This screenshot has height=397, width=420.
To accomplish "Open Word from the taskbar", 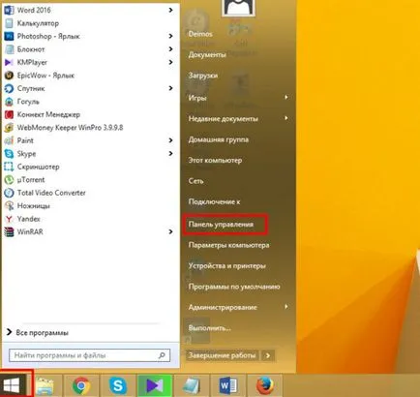I will click(x=227, y=385).
